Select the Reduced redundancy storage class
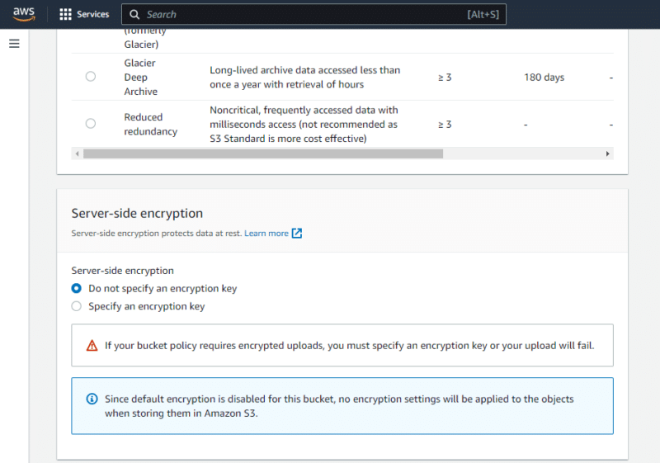 point(91,124)
